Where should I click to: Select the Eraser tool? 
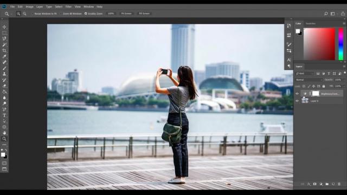point(4,86)
